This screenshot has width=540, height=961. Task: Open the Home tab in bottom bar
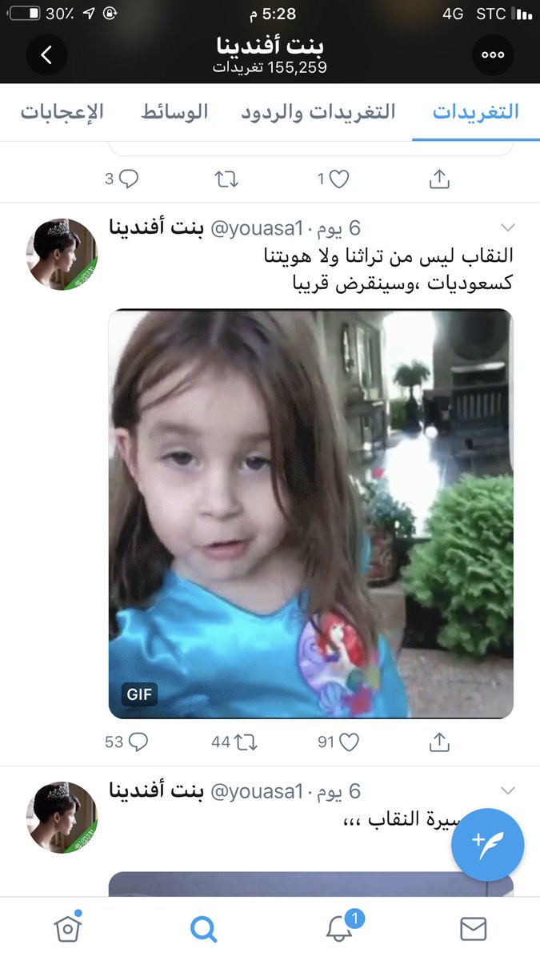(x=68, y=929)
